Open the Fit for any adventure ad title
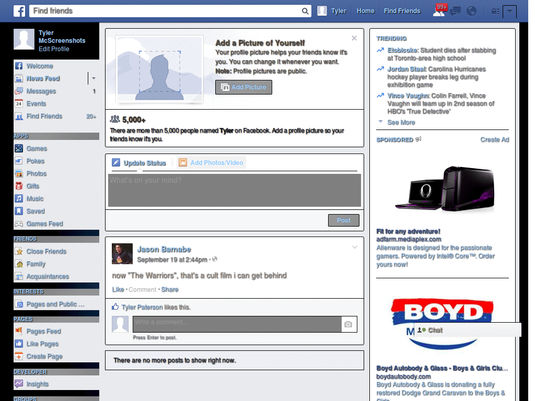Image resolution: width=535 pixels, height=401 pixels. tap(408, 231)
